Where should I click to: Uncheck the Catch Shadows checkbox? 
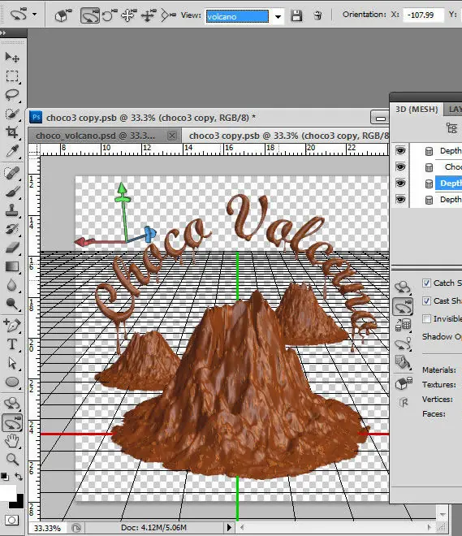(x=426, y=283)
